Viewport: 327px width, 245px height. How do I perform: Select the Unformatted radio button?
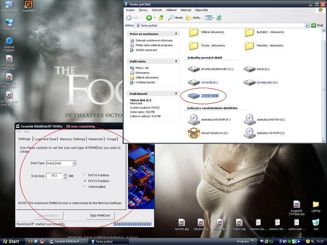pyautogui.click(x=85, y=187)
